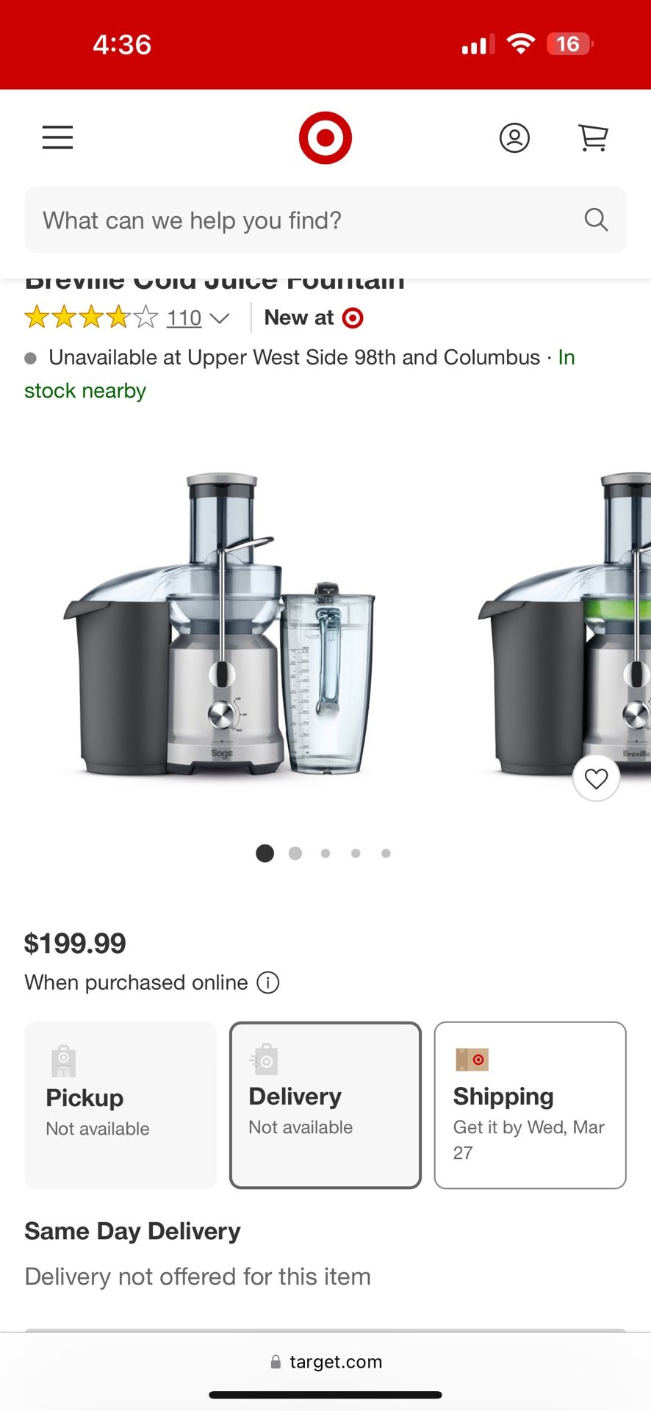This screenshot has width=651, height=1411.
Task: Select the Delivery fulfillment option
Action: pos(325,1105)
